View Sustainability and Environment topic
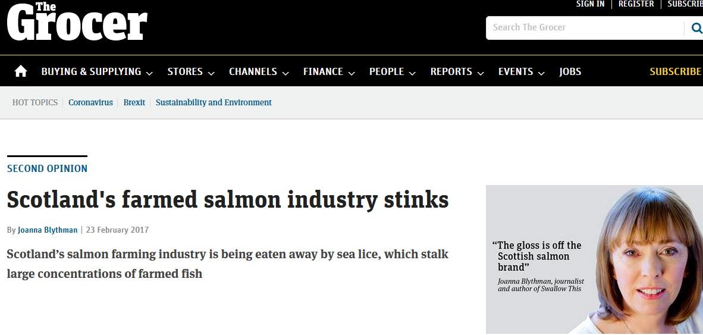The image size is (703, 335). [x=214, y=102]
